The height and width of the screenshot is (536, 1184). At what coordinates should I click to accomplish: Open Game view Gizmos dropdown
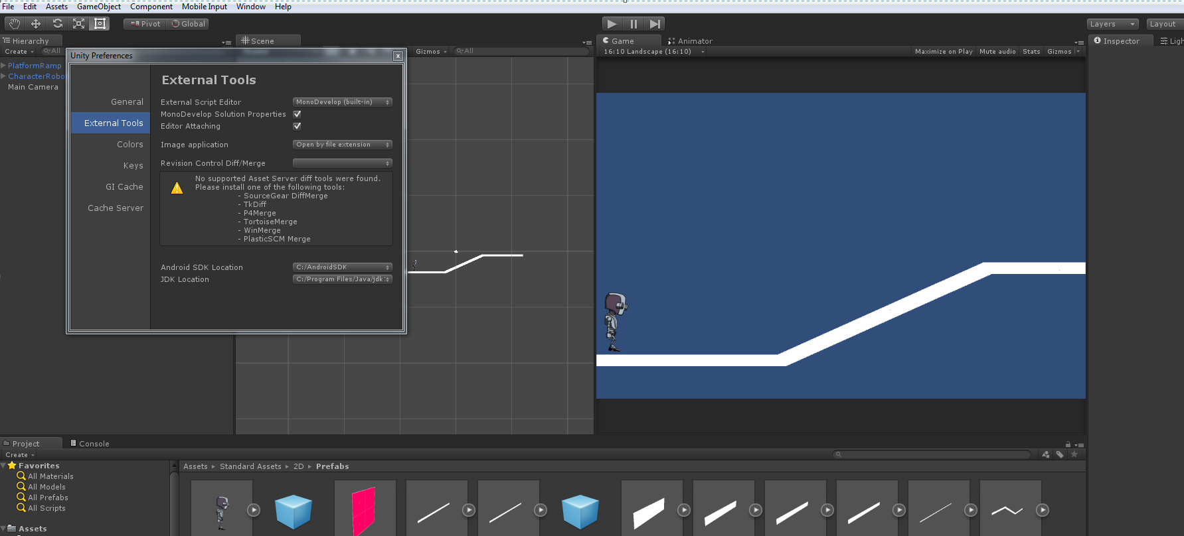[1063, 52]
